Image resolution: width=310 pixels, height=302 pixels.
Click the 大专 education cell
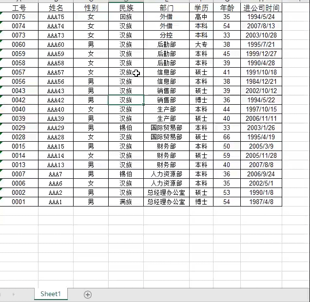click(201, 44)
